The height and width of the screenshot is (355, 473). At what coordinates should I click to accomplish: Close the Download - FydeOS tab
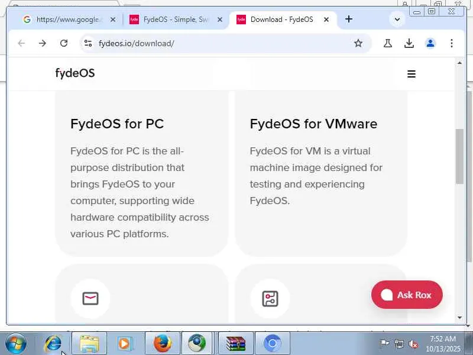[326, 20]
